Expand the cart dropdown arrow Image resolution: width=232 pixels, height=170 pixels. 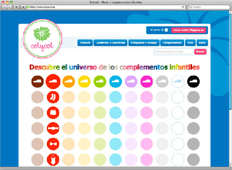pyautogui.click(x=166, y=30)
